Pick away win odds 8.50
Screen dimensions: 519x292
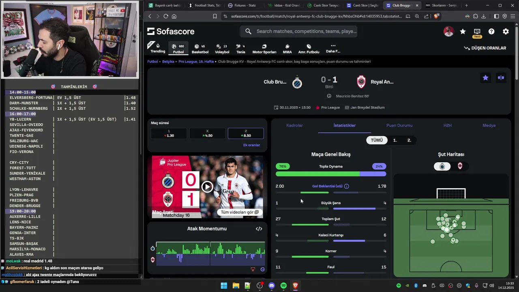tap(246, 133)
